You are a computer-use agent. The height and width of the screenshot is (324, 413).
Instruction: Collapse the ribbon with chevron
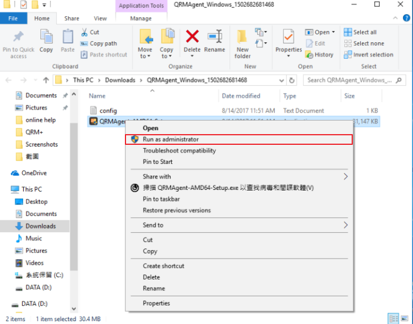[396, 18]
